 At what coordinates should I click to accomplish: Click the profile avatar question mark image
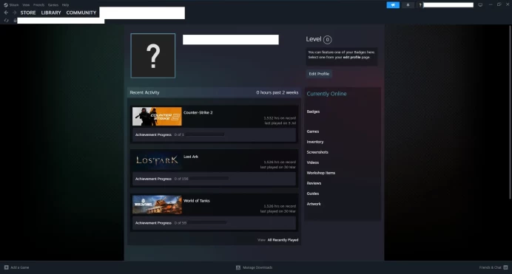tap(153, 55)
